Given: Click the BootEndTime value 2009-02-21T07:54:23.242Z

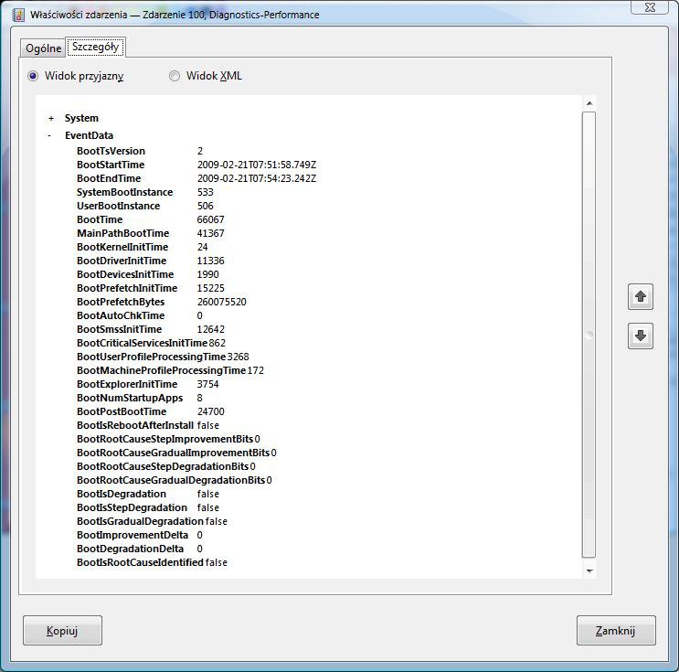Looking at the screenshot, I should click(x=257, y=178).
